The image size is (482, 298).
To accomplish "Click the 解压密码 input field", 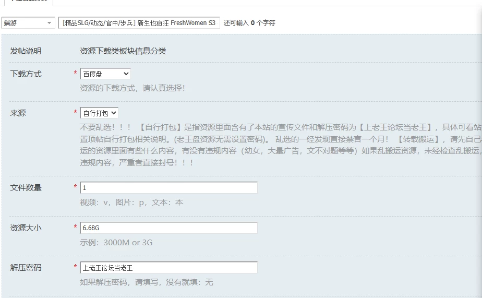I will tap(169, 268).
